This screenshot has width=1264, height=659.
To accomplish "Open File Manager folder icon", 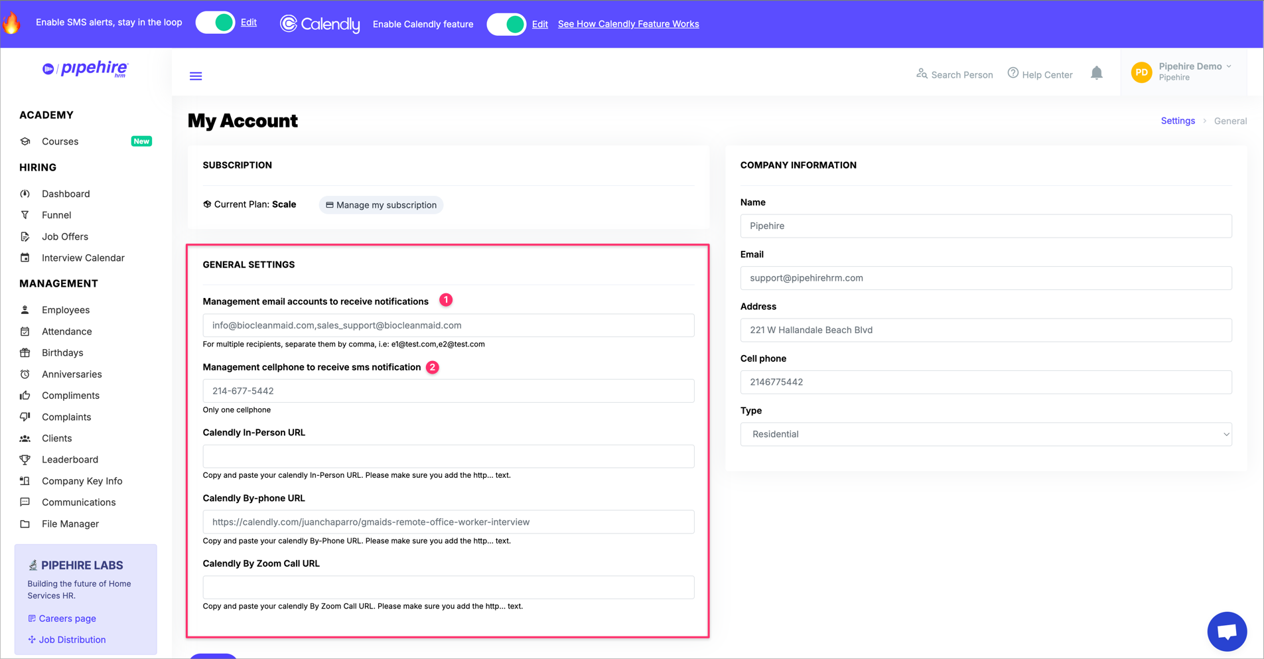I will [25, 524].
